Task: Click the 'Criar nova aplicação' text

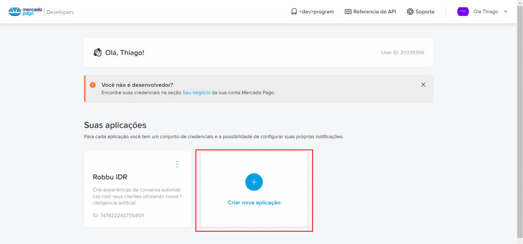Action: pos(254,202)
